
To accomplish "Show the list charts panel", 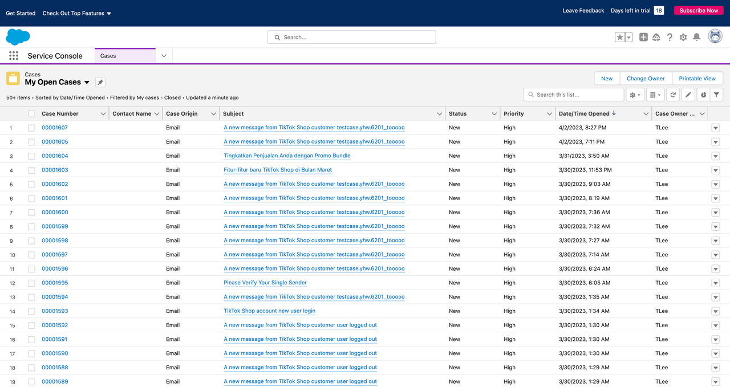I will tap(703, 95).
